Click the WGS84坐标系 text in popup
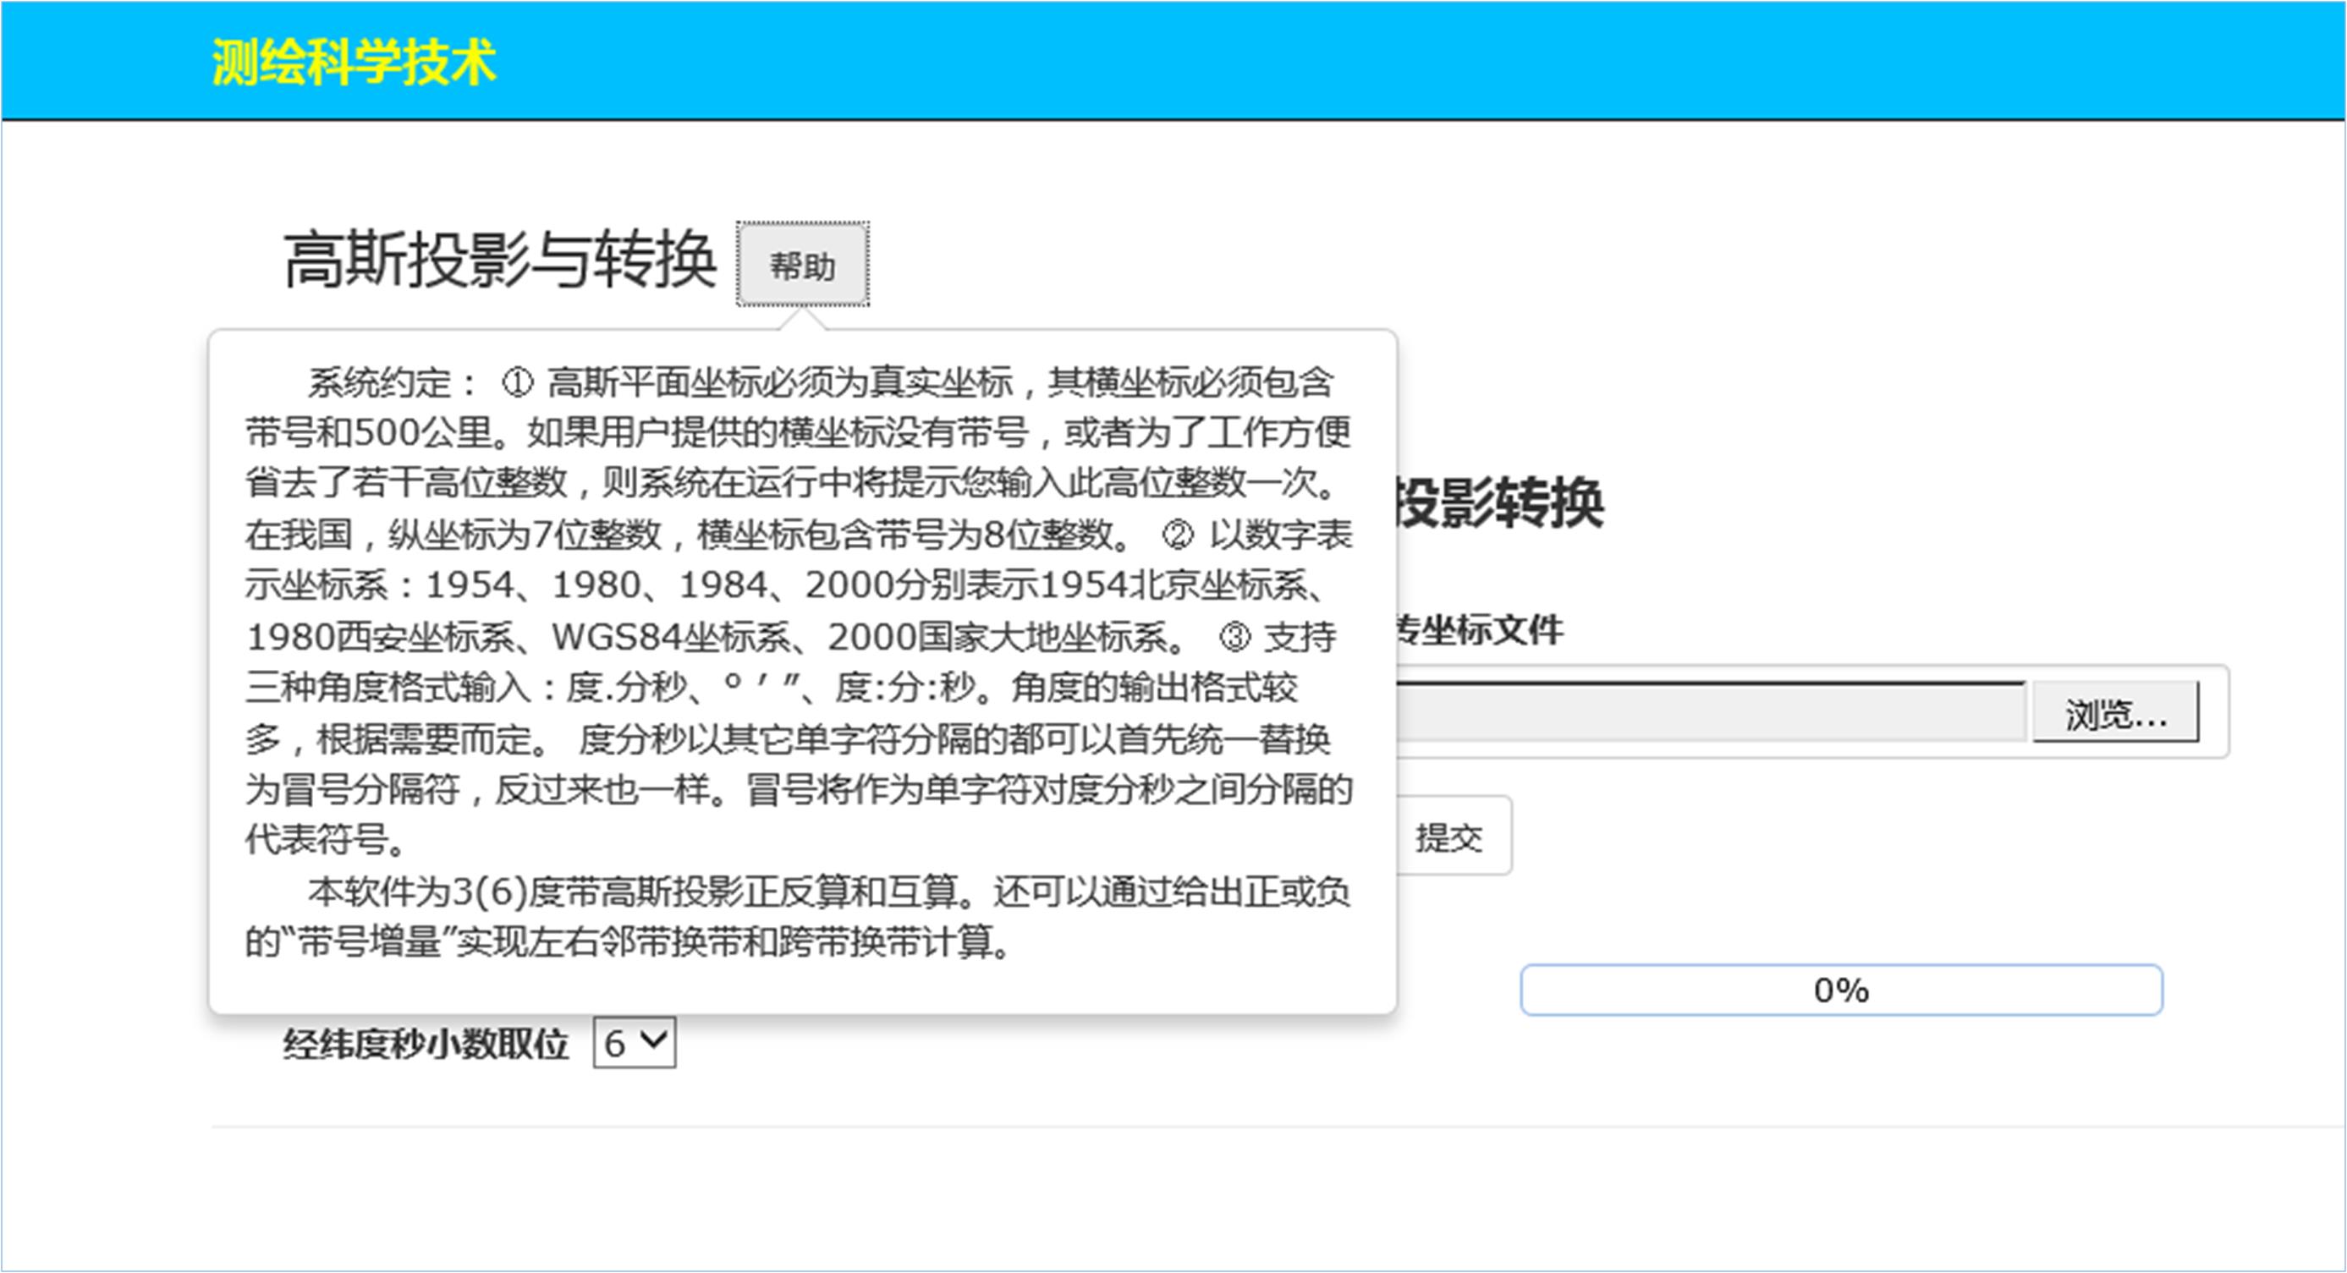The height and width of the screenshot is (1273, 2347). pos(672,636)
